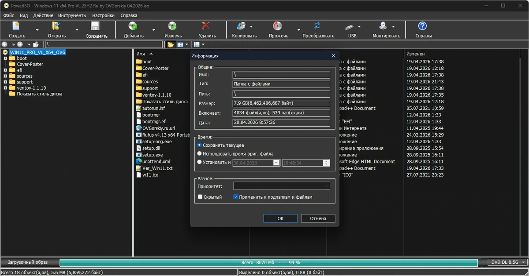The image size is (529, 276).
Task: Close the Информация dialog with X
Action: (x=333, y=56)
